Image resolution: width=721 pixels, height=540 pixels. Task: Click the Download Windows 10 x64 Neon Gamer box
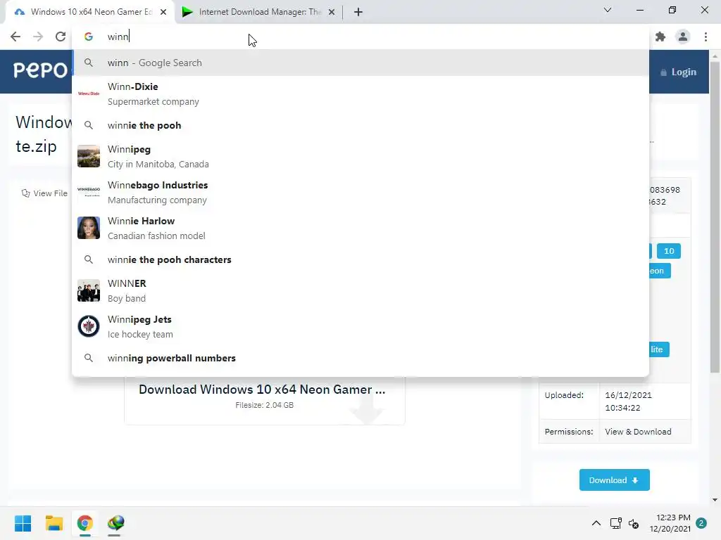point(265,400)
